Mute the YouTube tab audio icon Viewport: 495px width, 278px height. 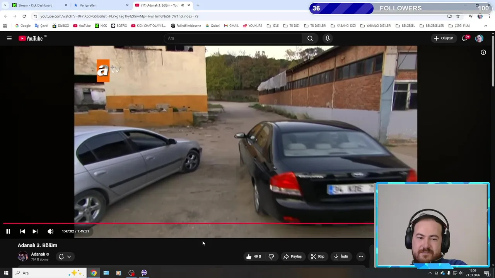click(183, 5)
